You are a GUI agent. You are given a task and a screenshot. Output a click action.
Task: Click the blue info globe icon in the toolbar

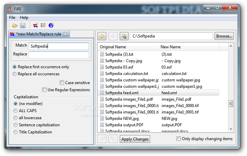click(x=51, y=25)
